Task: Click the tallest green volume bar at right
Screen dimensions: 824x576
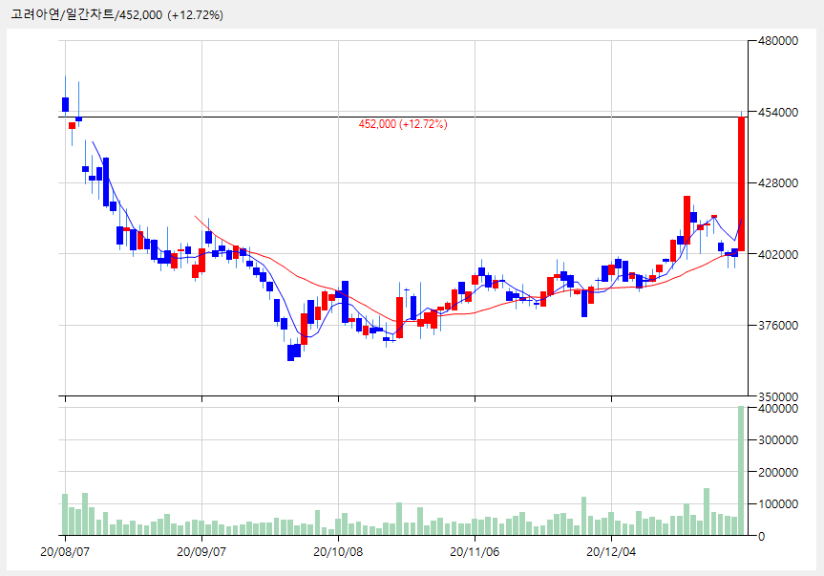Action: coord(741,470)
